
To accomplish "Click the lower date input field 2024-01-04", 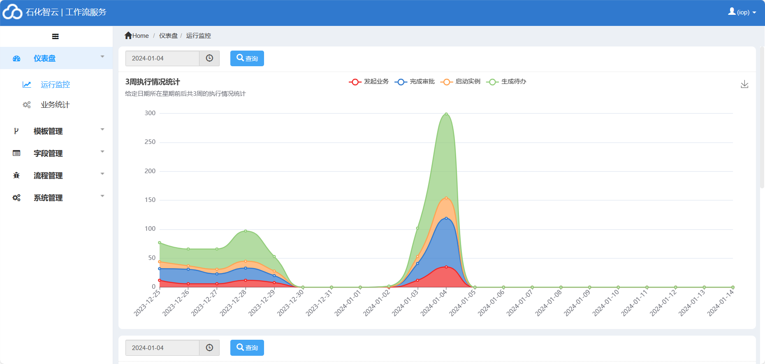I will click(x=162, y=348).
